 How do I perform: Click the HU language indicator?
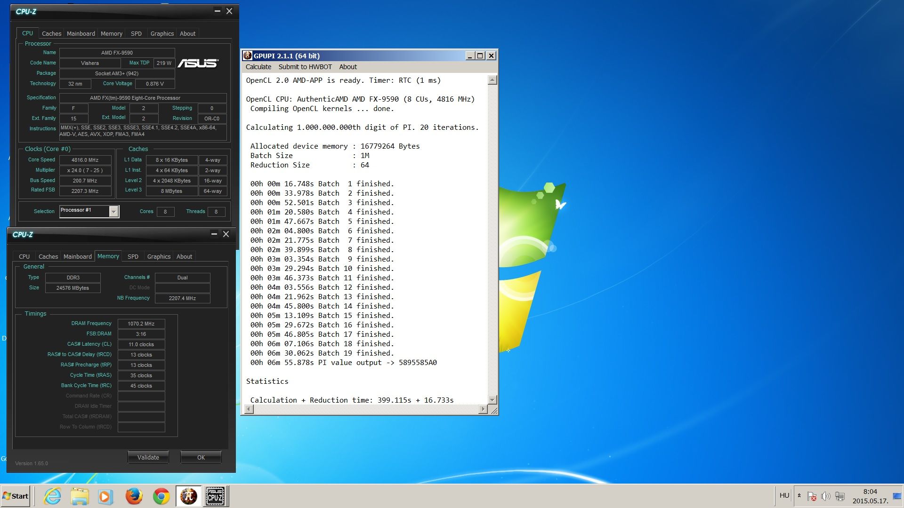(x=784, y=495)
